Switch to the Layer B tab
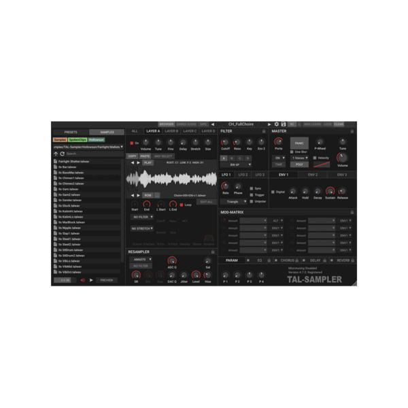Viewport: 408px width, 408px height. (x=171, y=131)
